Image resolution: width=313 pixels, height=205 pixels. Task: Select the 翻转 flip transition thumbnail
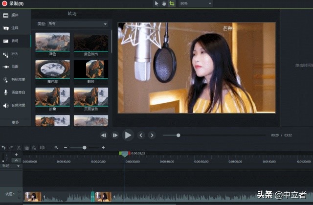(x=91, y=70)
